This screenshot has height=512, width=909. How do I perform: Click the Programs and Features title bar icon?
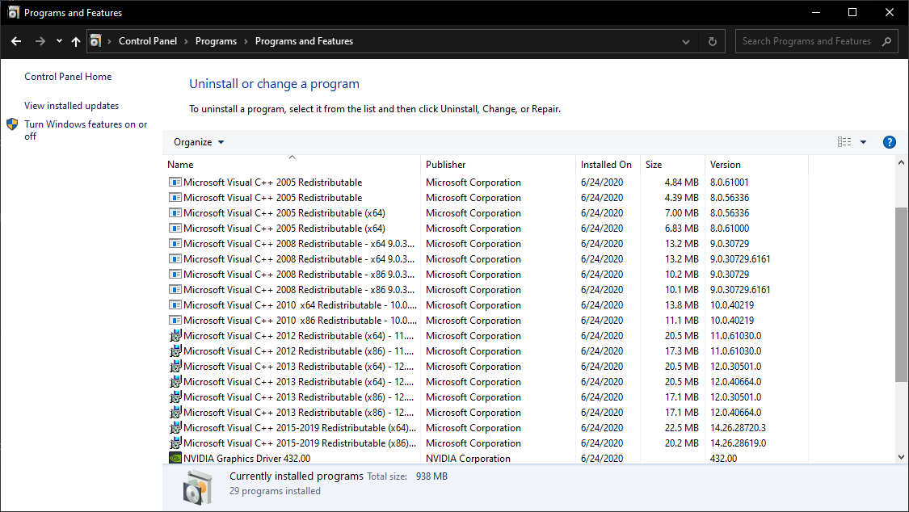click(14, 12)
